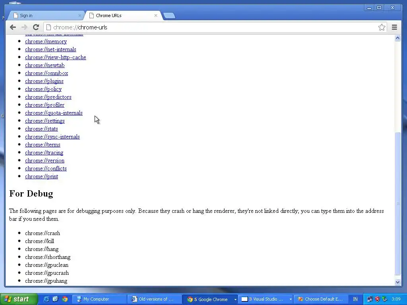
Task: Open the chrome://print link
Action: 41,177
